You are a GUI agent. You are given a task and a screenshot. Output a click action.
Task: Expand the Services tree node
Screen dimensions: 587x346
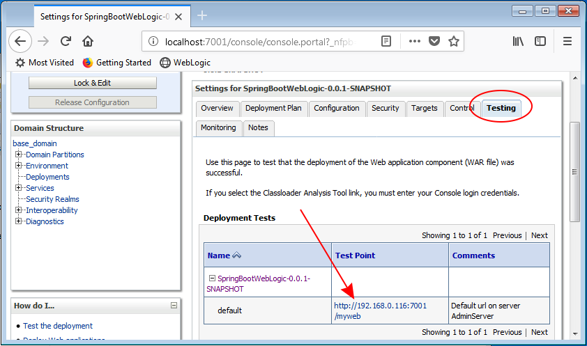tap(18, 187)
